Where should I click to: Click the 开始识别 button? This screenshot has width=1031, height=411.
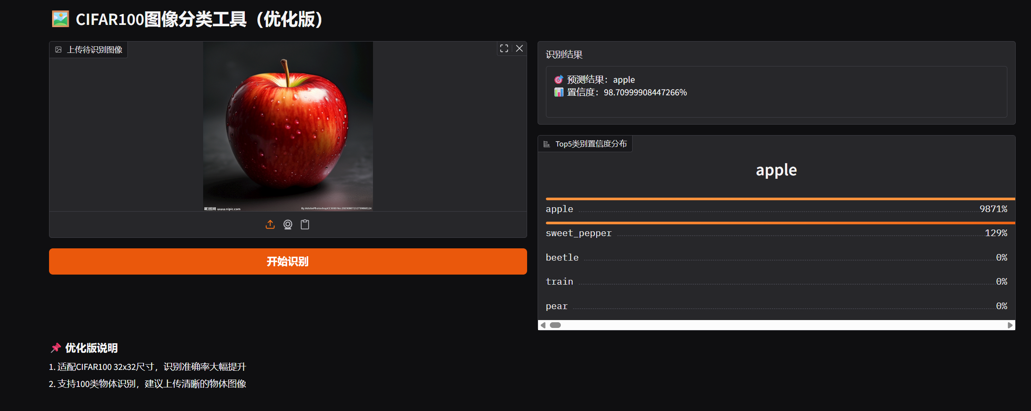[288, 261]
